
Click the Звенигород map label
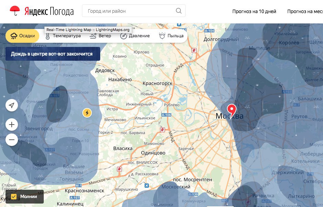[x=39, y=129]
